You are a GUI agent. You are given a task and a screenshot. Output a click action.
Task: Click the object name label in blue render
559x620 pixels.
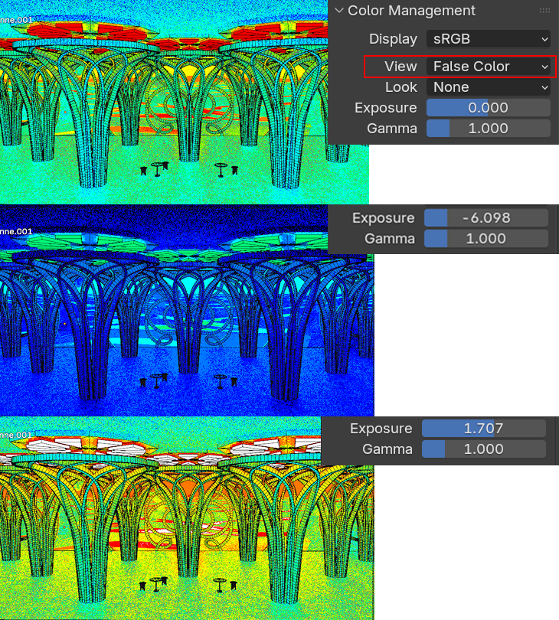(16, 230)
